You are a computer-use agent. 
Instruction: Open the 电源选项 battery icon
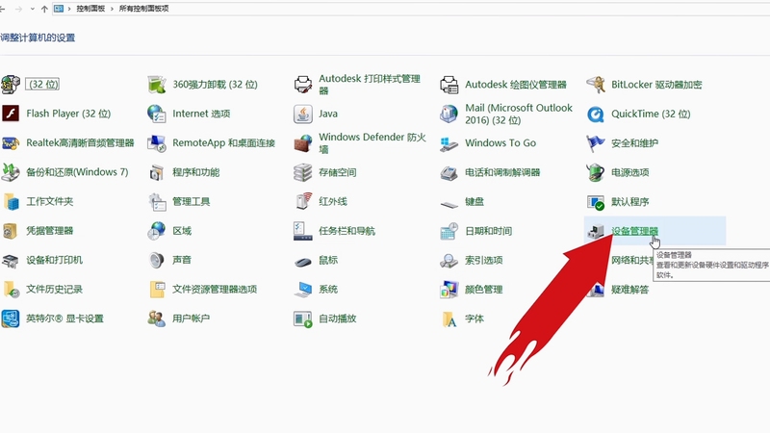596,172
